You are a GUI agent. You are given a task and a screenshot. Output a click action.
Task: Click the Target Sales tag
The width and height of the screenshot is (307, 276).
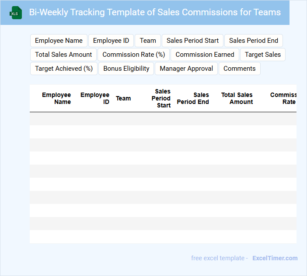(263, 55)
